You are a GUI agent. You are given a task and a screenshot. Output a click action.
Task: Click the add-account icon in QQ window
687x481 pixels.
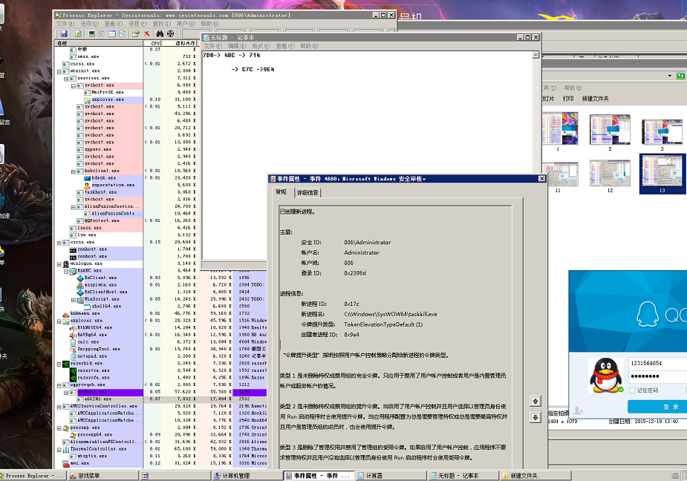tap(578, 410)
